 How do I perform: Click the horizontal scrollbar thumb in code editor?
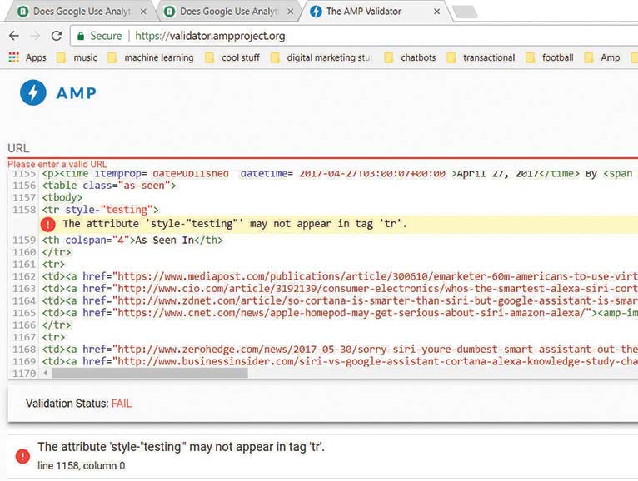pos(149,373)
